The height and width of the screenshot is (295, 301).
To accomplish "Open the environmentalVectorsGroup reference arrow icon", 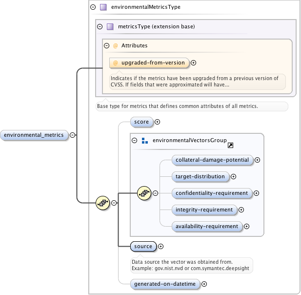I will pos(230,145).
